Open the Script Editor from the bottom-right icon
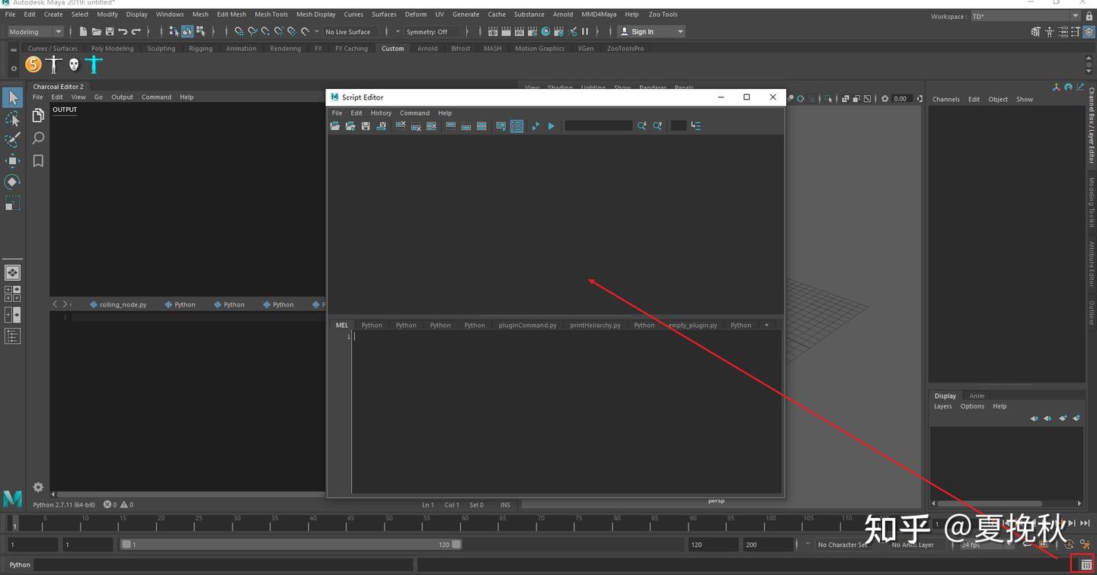The height and width of the screenshot is (575, 1097). point(1086,564)
